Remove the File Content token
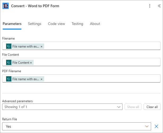 coord(31,63)
